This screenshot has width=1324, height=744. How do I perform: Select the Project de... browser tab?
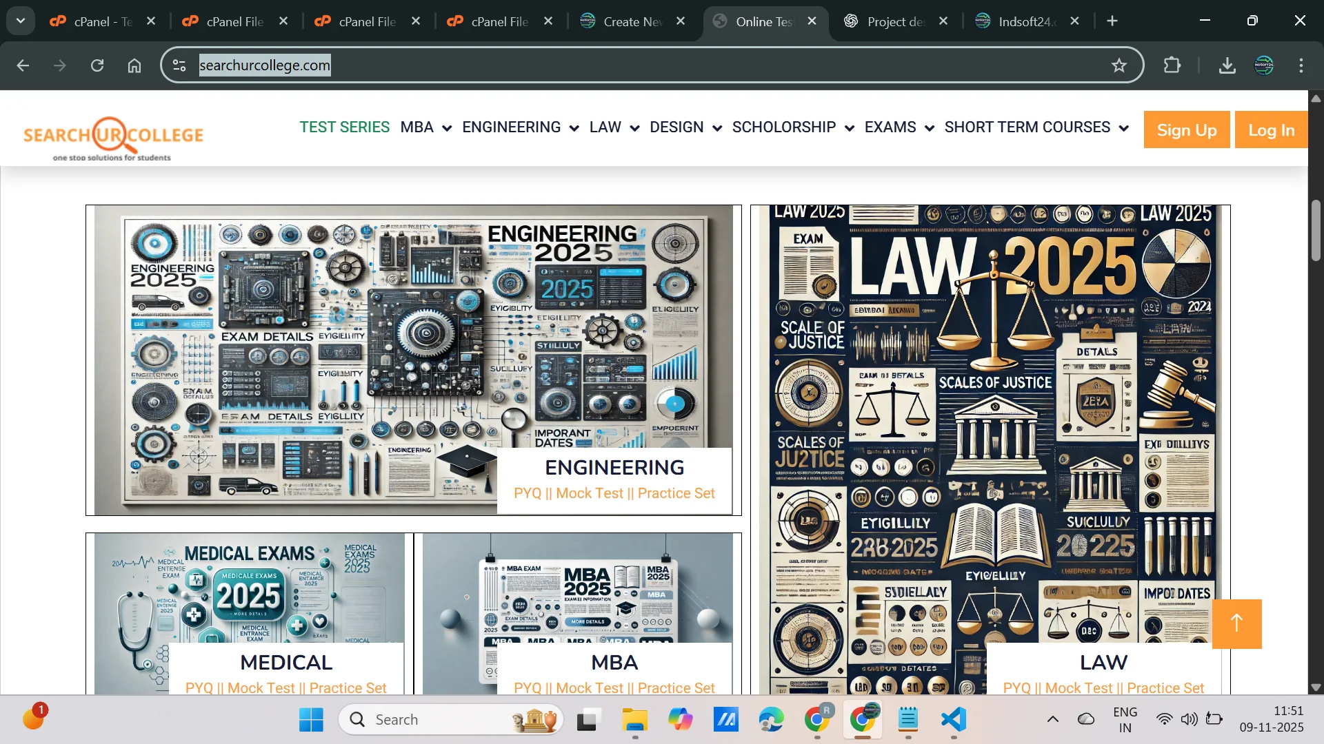(894, 21)
